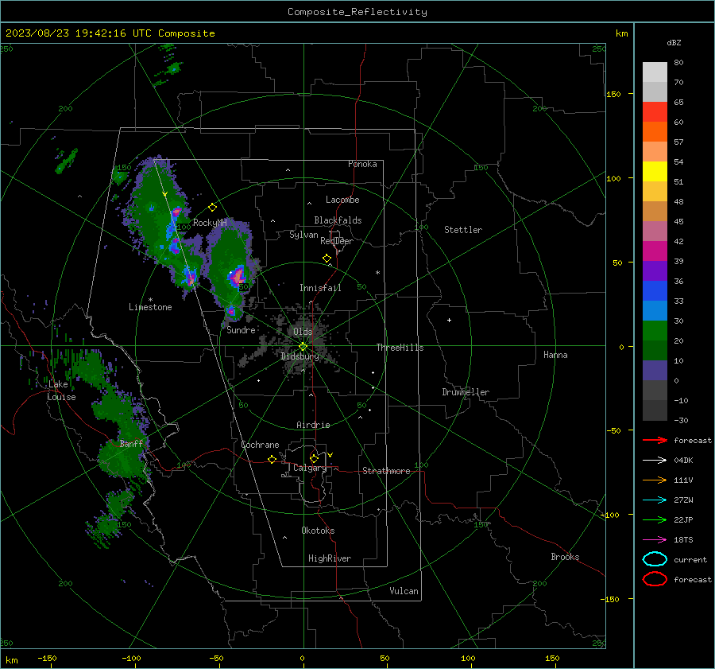This screenshot has width=715, height=669.
Task: Click the Cochrane label
Action: pos(260,445)
